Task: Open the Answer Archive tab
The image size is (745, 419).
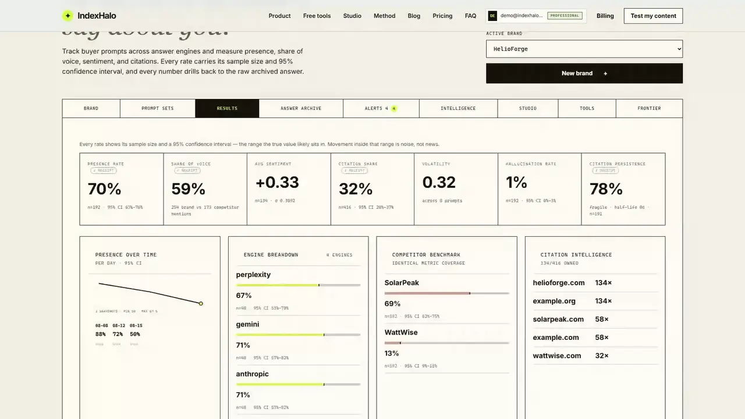Action: (301, 108)
